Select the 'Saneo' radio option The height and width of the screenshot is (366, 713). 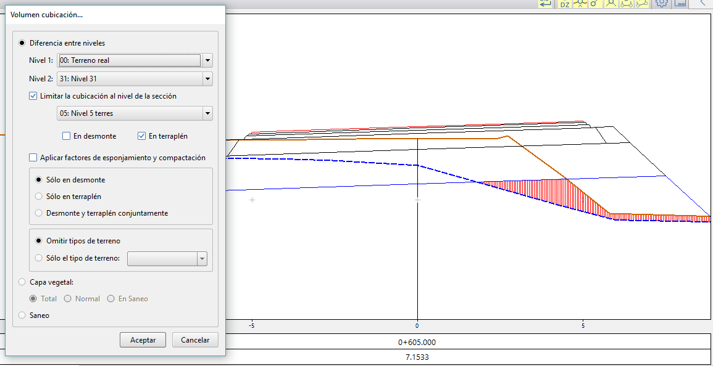23,315
